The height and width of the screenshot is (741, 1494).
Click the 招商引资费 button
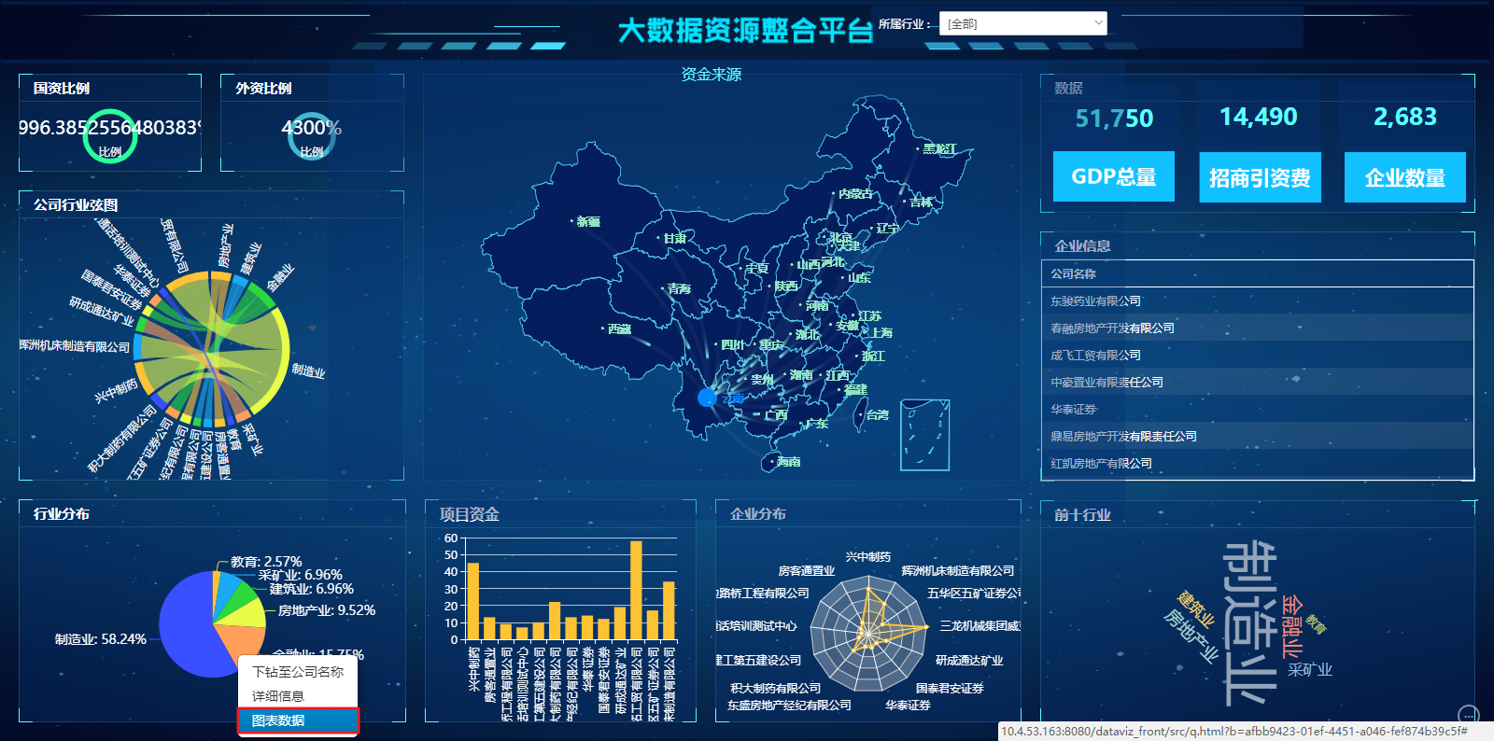[1260, 177]
